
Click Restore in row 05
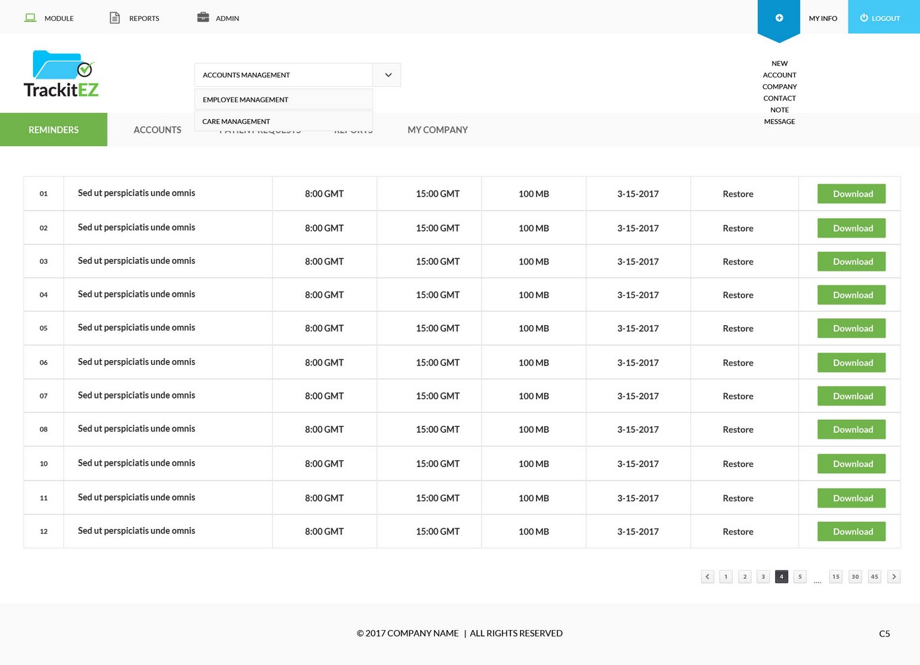[x=738, y=328]
